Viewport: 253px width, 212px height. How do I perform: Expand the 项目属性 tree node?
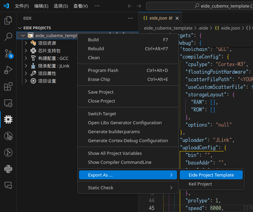pyautogui.click(x=26, y=73)
